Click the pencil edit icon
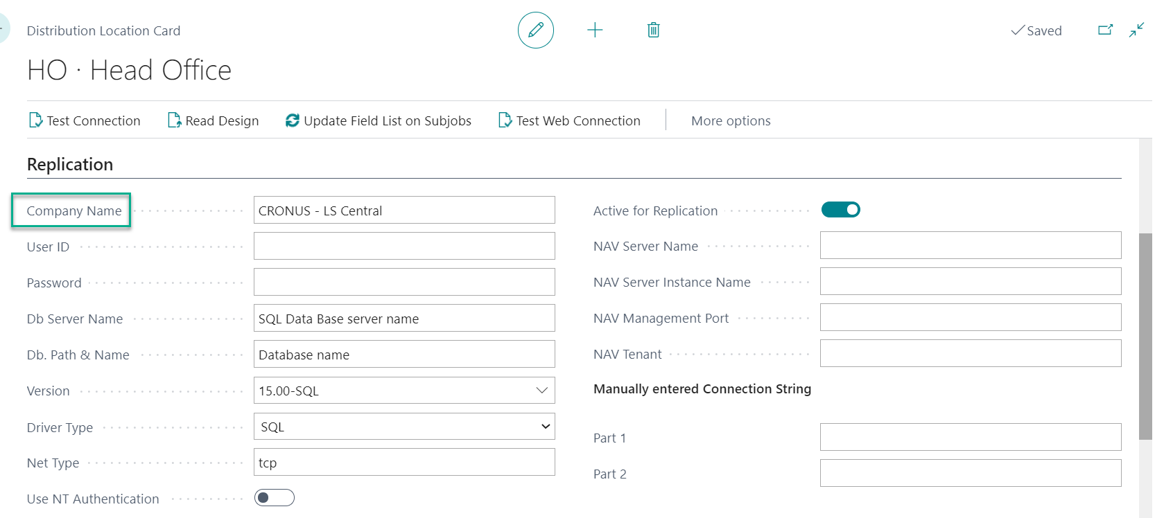 (535, 30)
